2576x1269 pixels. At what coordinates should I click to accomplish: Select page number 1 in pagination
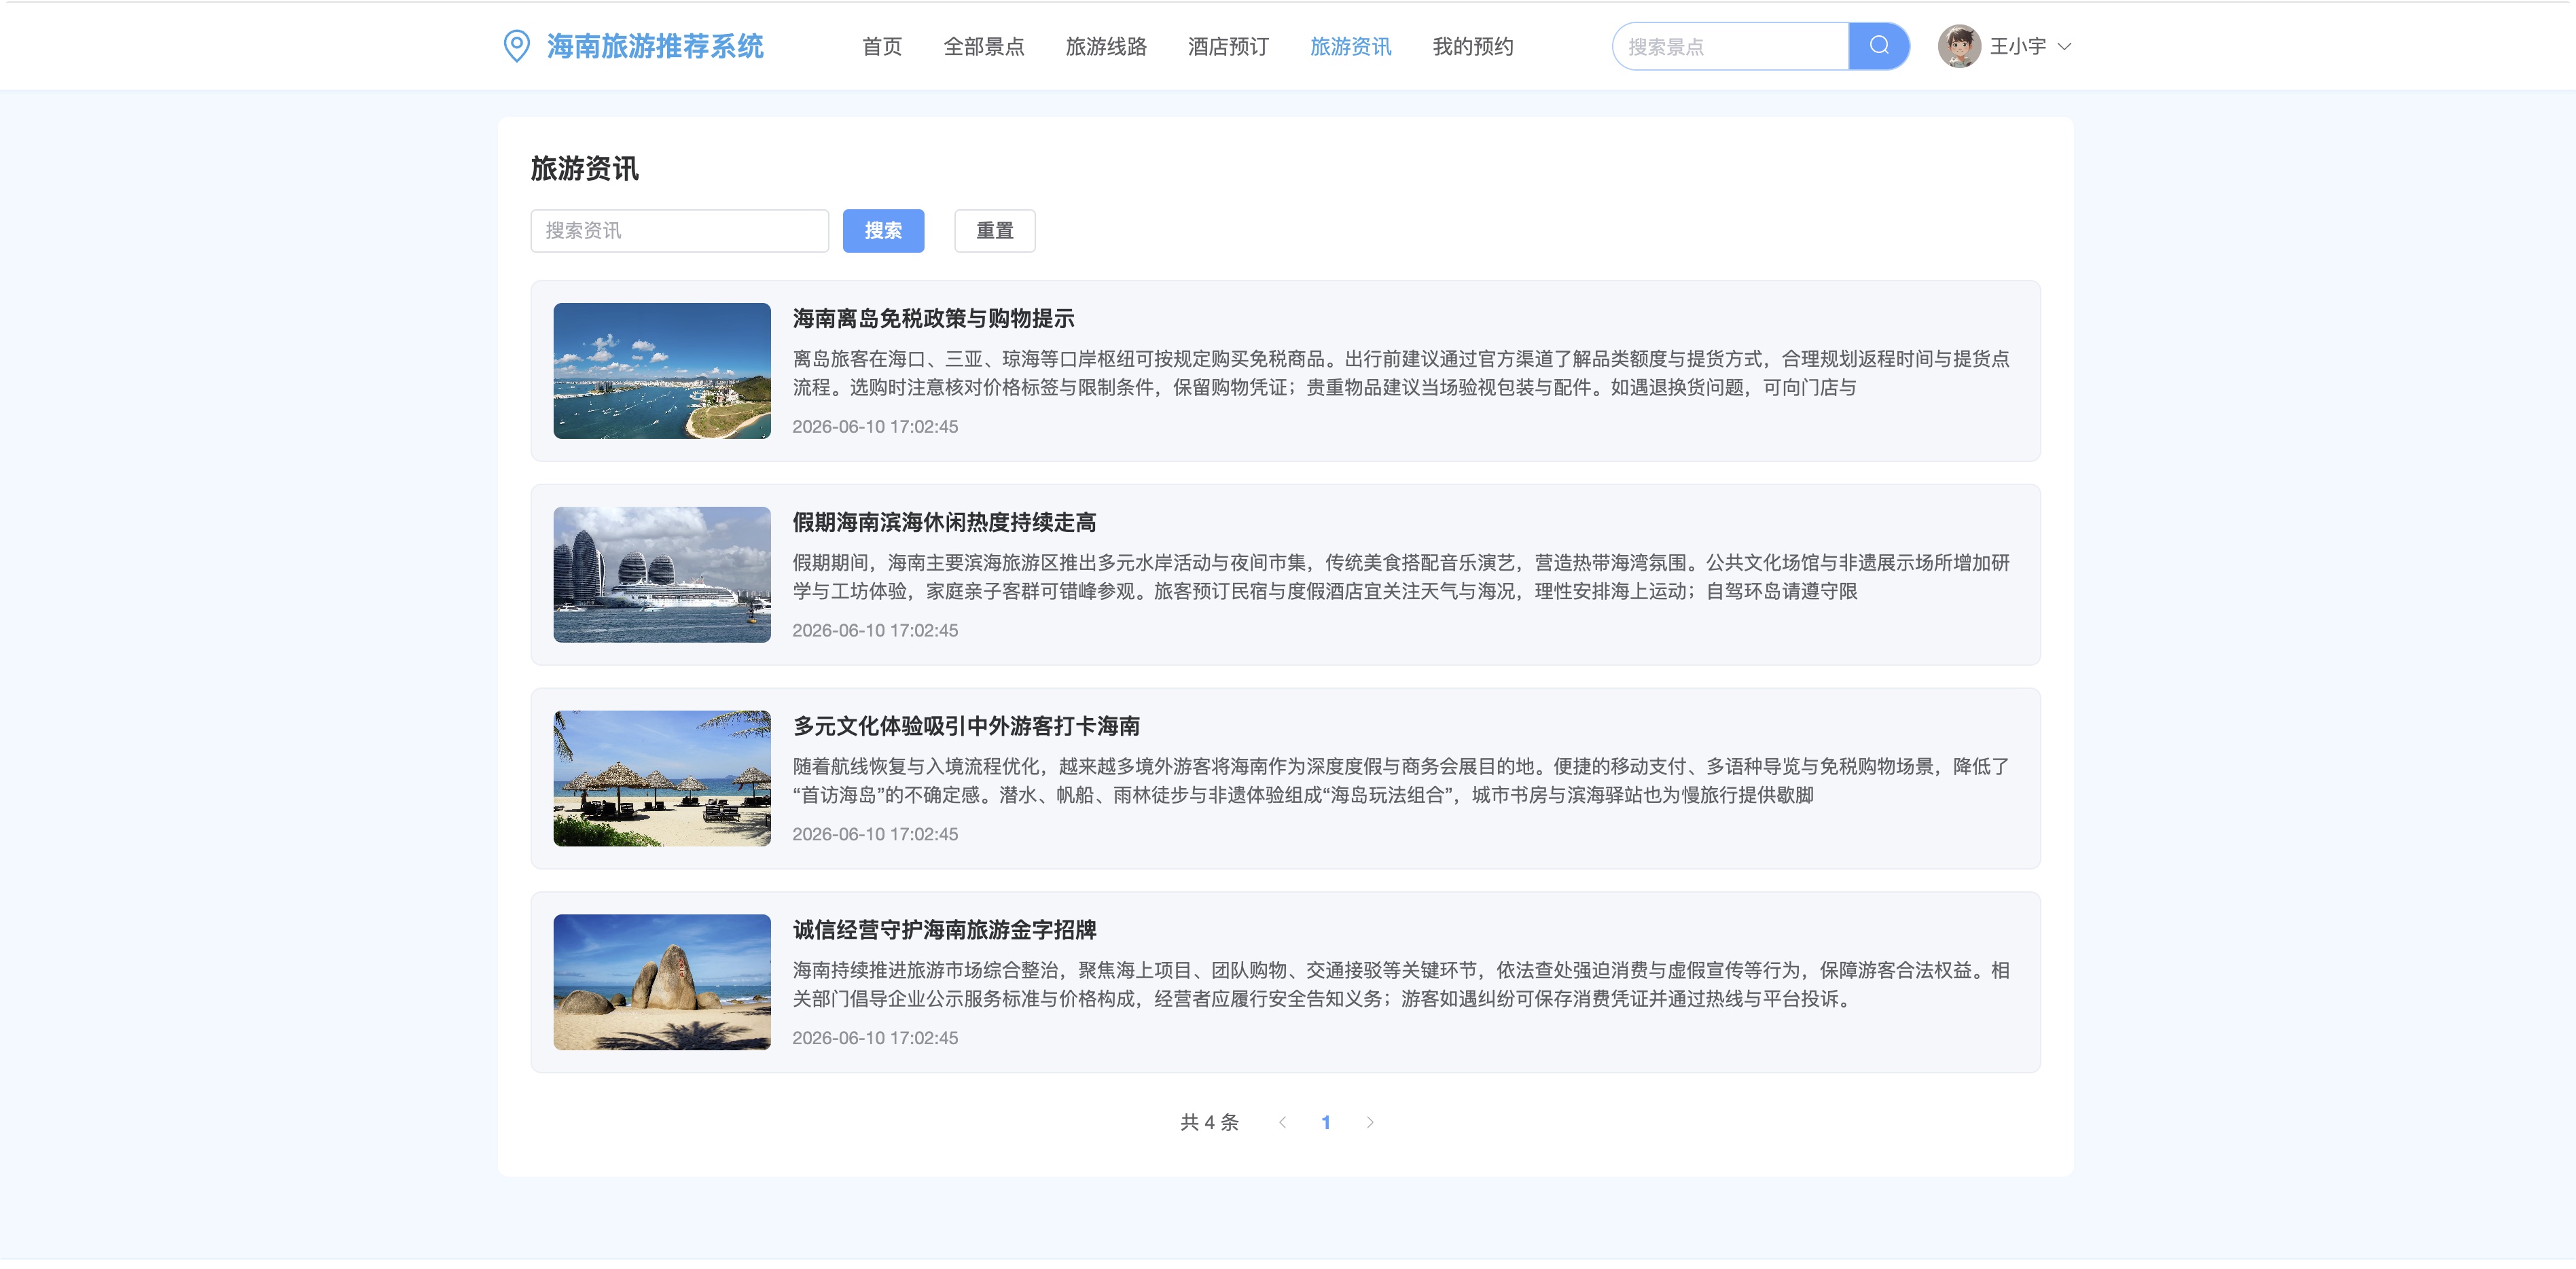pos(1326,1122)
